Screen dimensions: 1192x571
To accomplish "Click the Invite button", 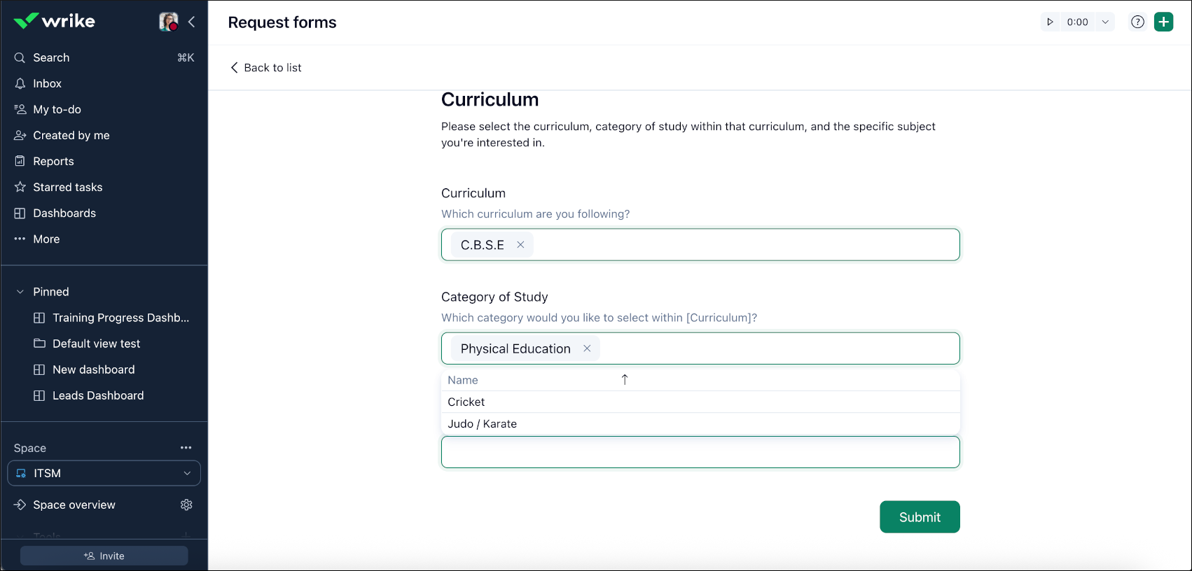I will click(104, 556).
